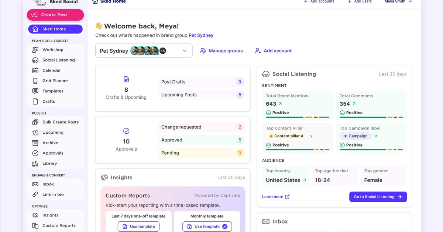Open the Pet Sydney brand group link

coord(201,35)
